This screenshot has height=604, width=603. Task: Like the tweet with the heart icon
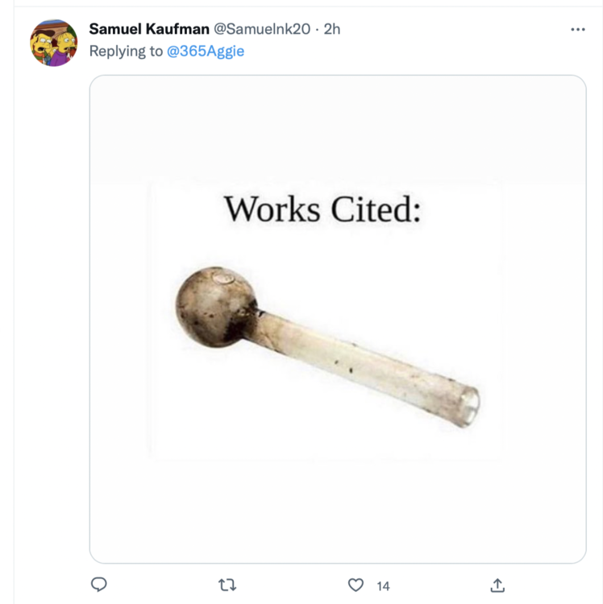pos(356,585)
